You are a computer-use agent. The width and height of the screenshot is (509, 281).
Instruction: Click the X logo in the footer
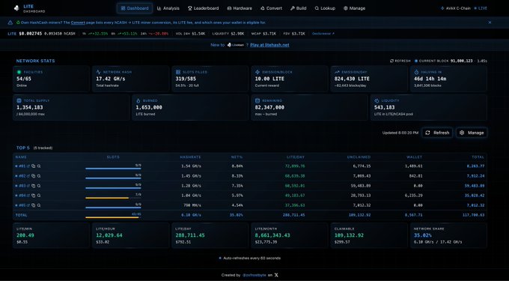point(276,275)
